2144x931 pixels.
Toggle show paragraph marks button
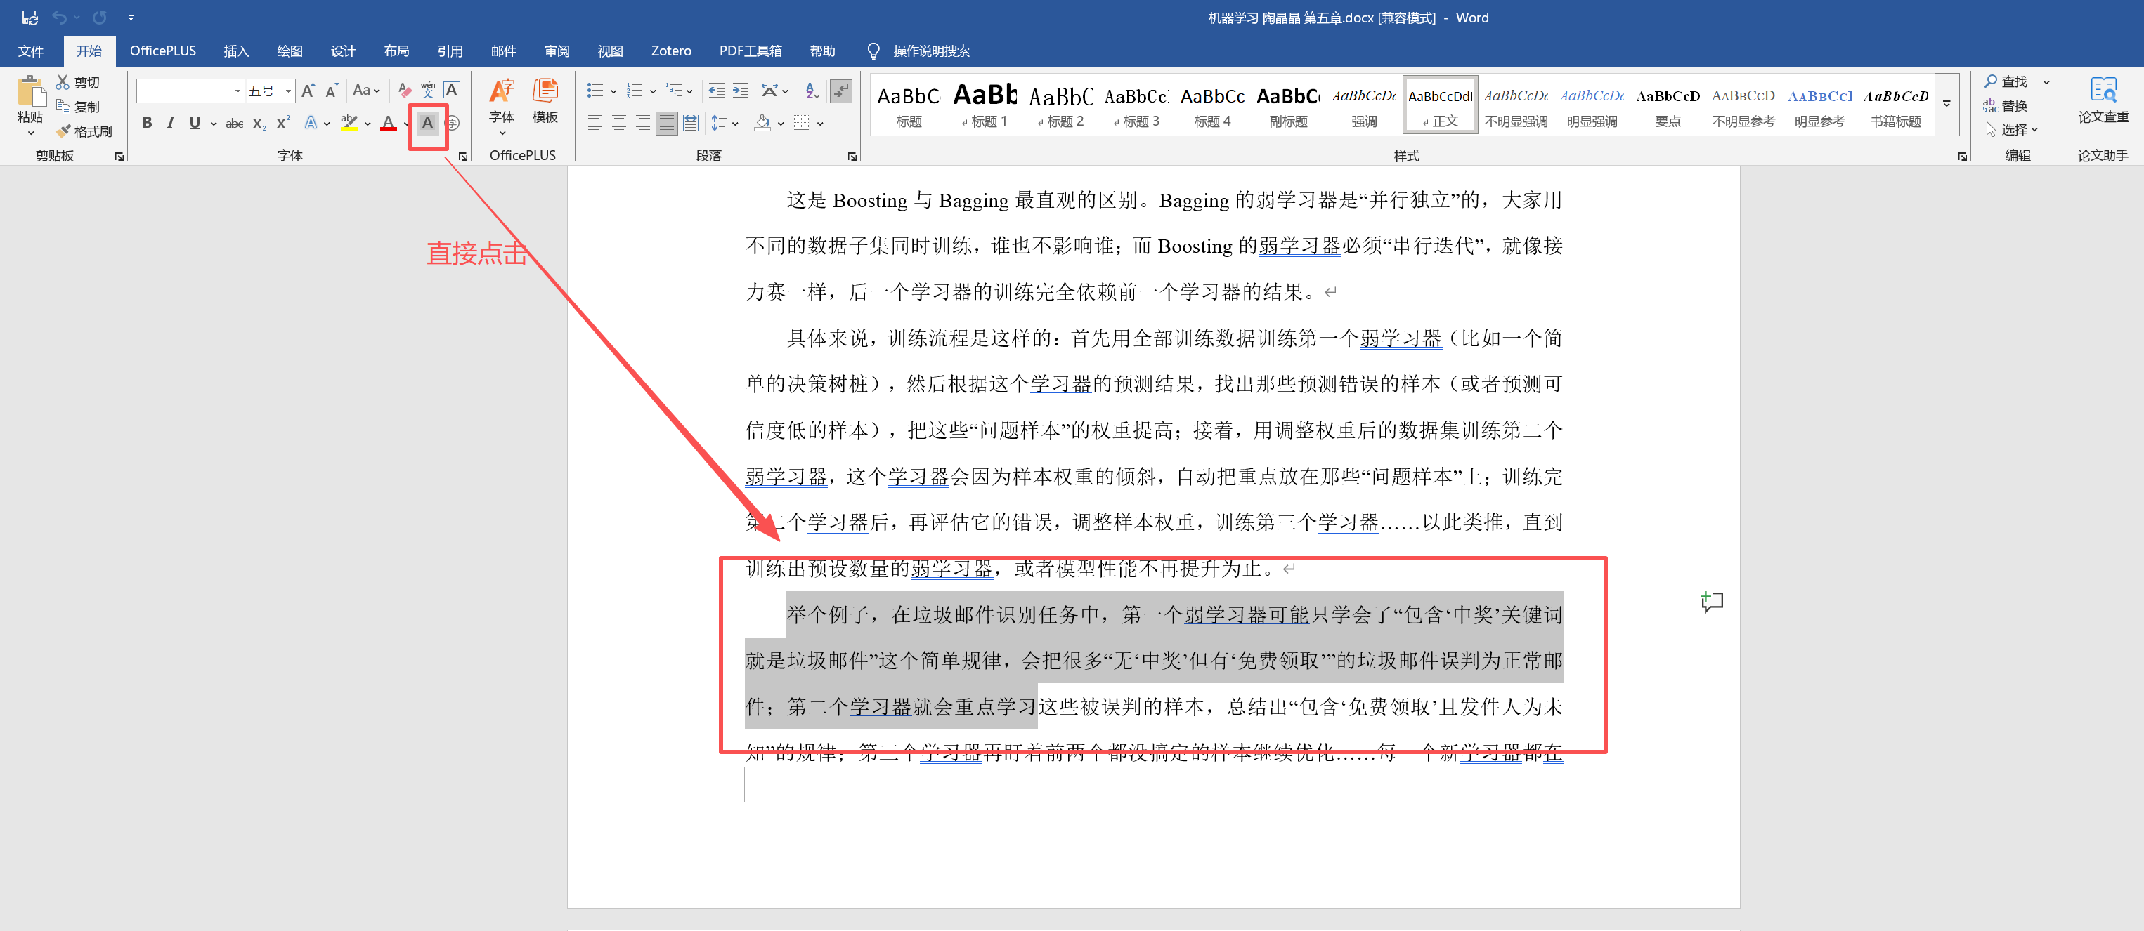coord(841,90)
